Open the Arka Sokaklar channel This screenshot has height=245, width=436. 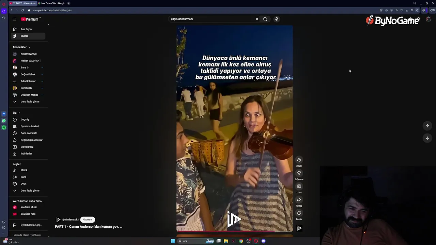tap(28, 81)
